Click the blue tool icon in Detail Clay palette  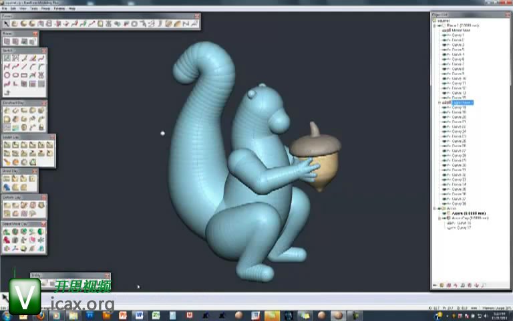point(7,187)
